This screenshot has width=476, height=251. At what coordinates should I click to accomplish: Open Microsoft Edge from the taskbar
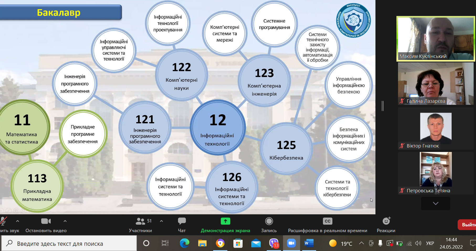point(184,244)
